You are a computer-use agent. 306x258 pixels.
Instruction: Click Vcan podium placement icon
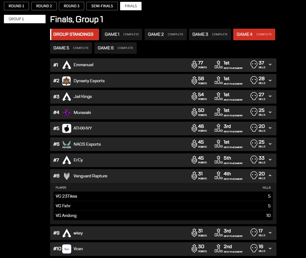click(218, 248)
